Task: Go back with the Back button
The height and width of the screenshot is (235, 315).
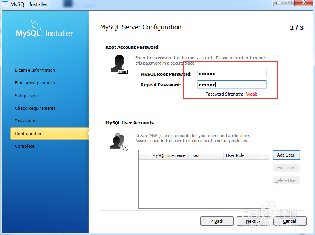Action: pyautogui.click(x=217, y=221)
